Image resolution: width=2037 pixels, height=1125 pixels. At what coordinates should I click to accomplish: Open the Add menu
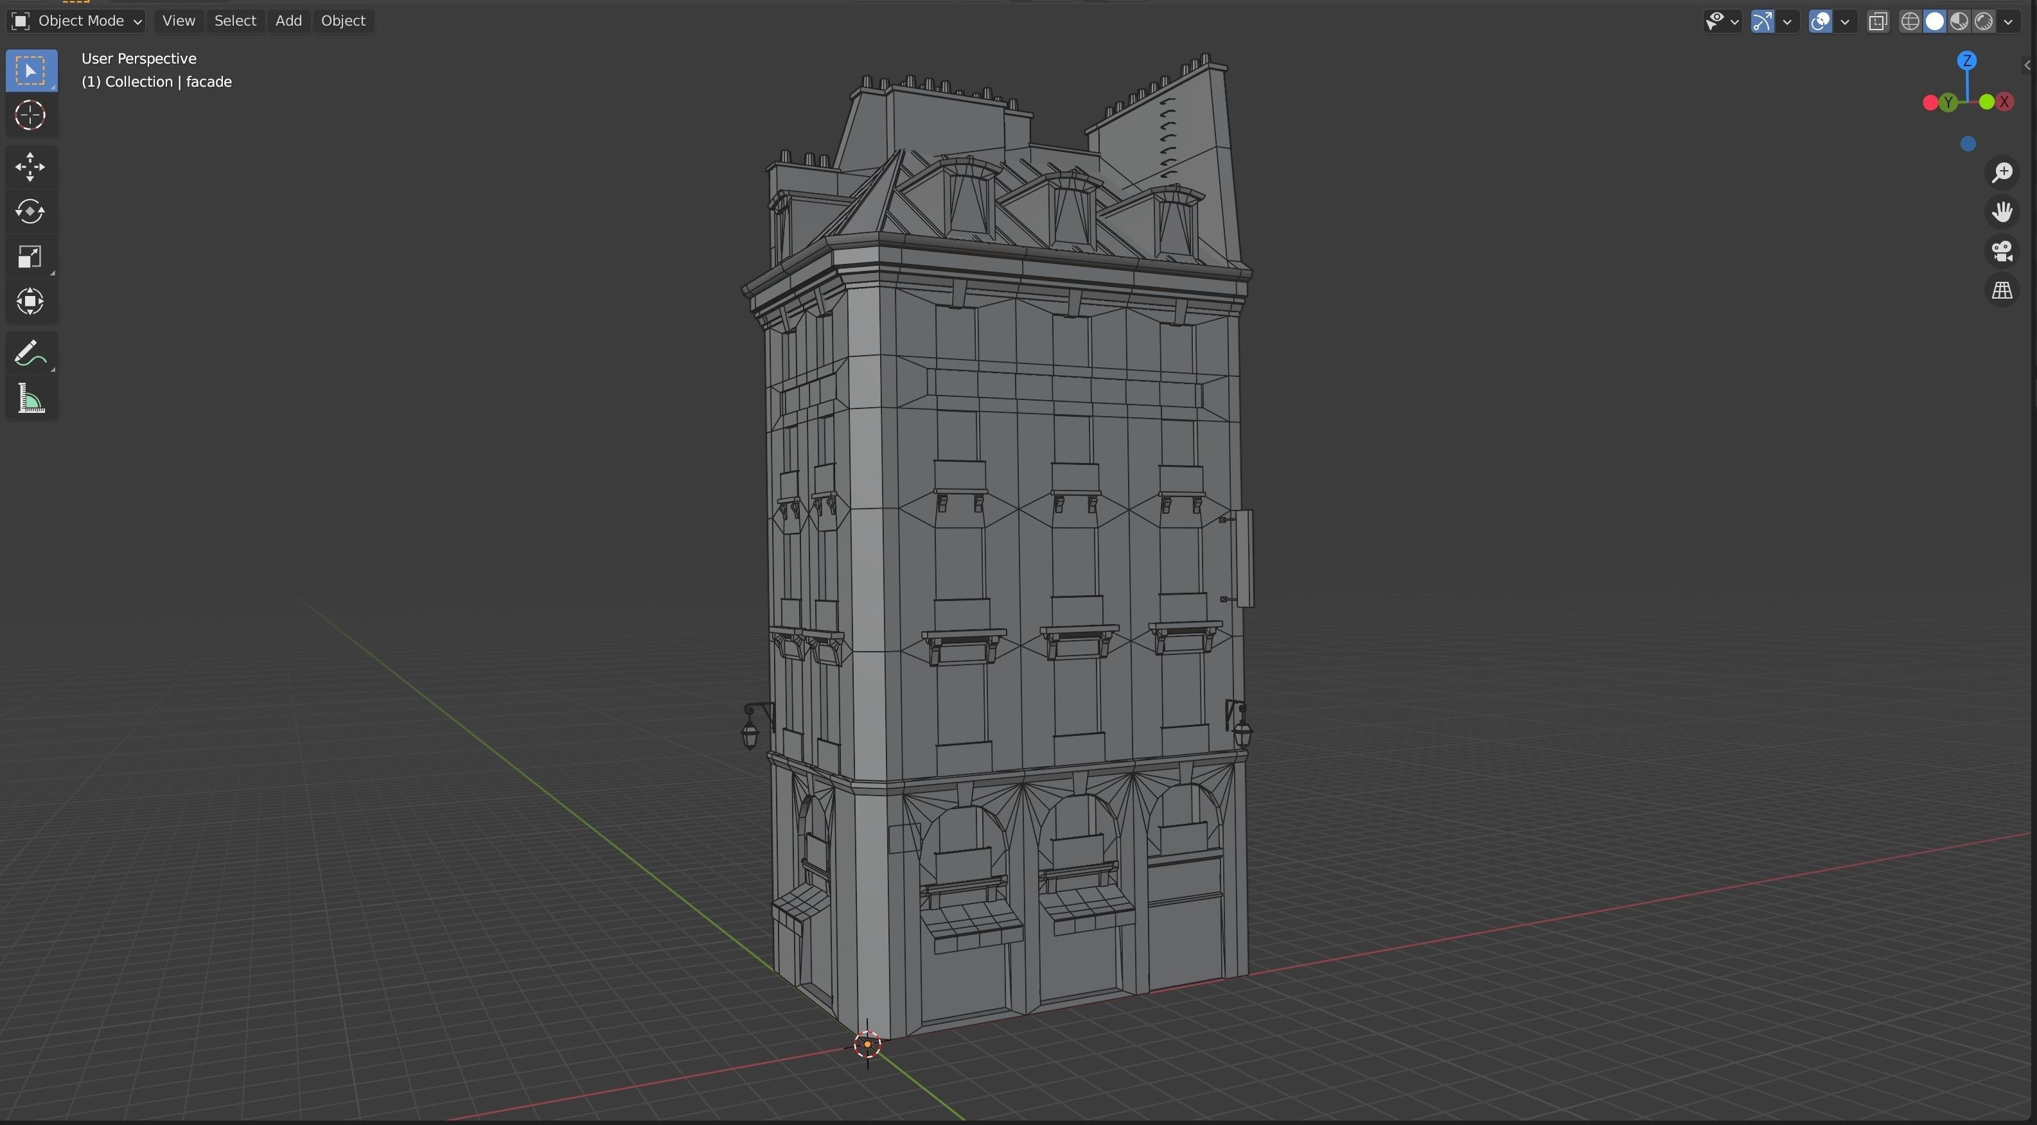point(288,21)
